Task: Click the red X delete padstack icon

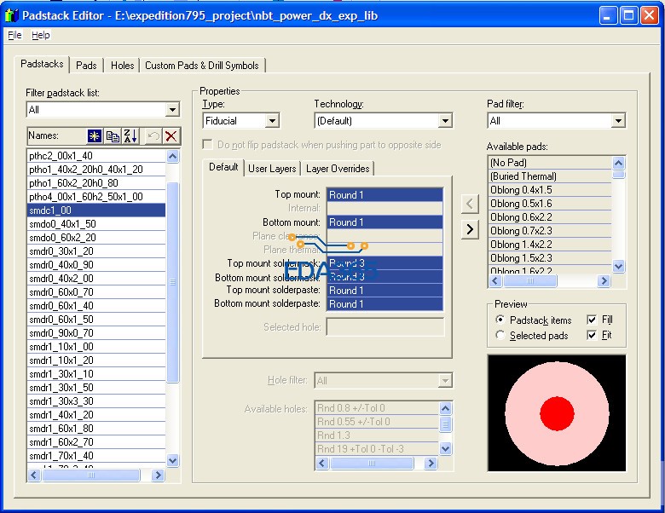Action: (171, 135)
